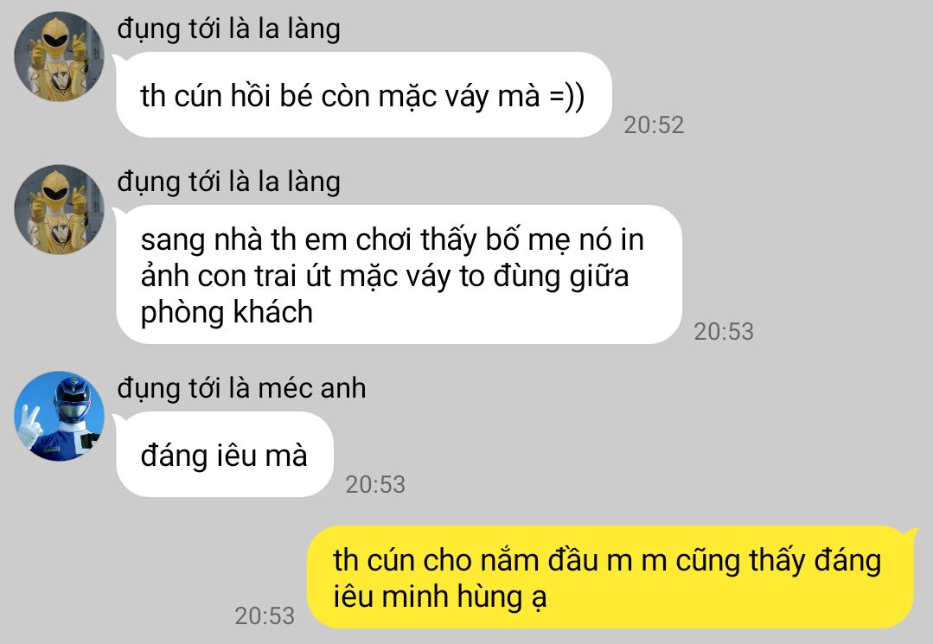
Task: Select the yellow sent message bubble
Action: pyautogui.click(x=610, y=577)
